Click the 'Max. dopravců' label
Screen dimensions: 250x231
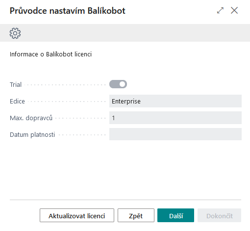[x=31, y=118]
